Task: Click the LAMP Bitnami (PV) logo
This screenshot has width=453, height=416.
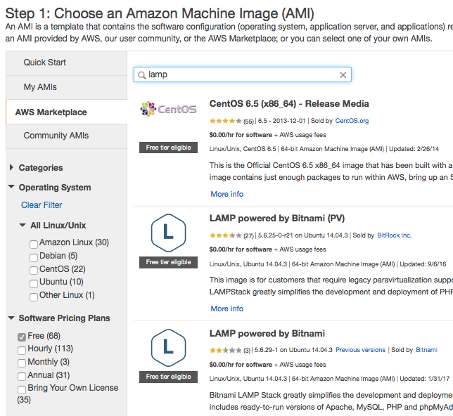Action: tap(168, 231)
